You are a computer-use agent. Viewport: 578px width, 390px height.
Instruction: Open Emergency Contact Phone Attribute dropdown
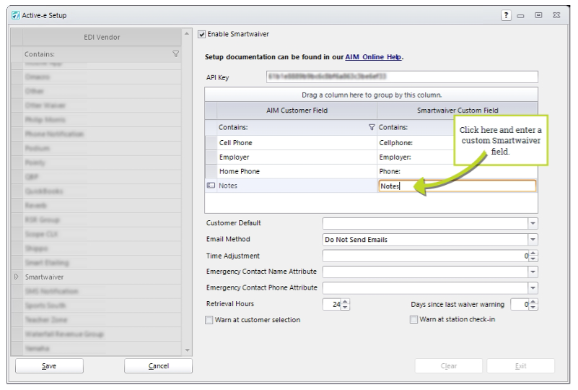tap(533, 287)
